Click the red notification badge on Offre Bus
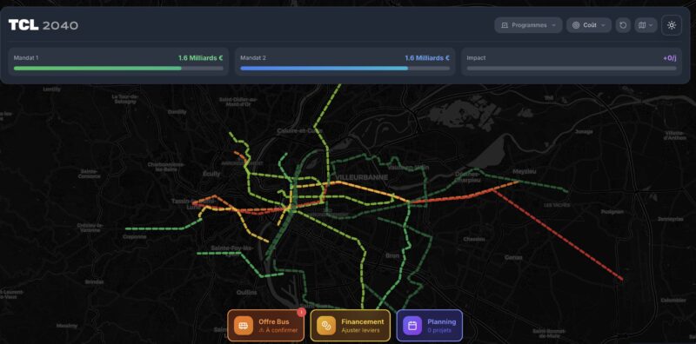The height and width of the screenshot is (344, 696). 301,312
